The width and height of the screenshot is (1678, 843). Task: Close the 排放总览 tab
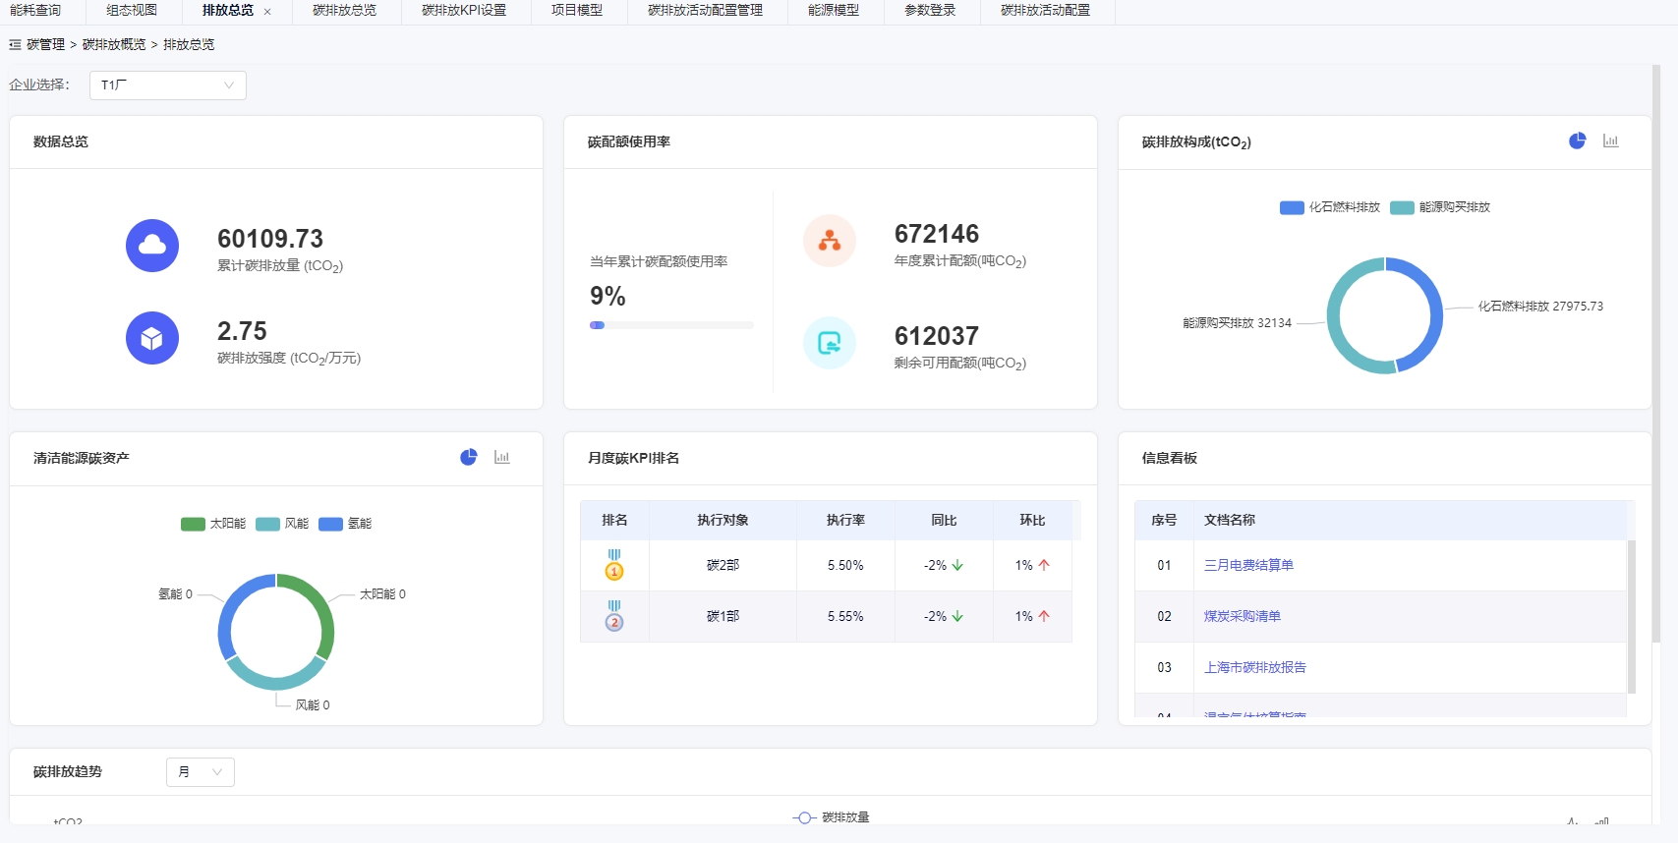[x=267, y=12]
